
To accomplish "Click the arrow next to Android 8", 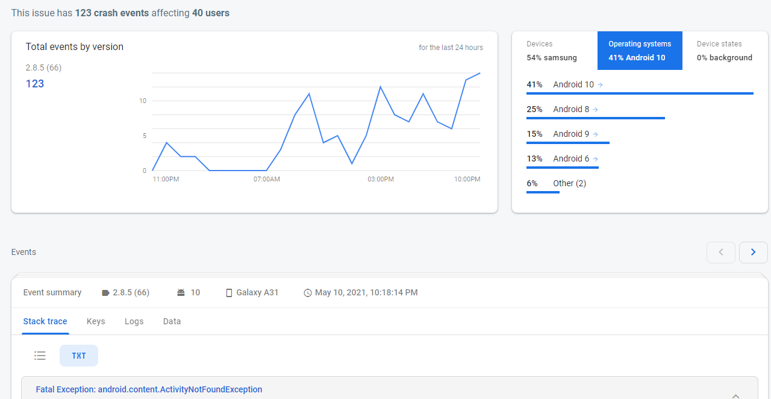I will click(596, 110).
